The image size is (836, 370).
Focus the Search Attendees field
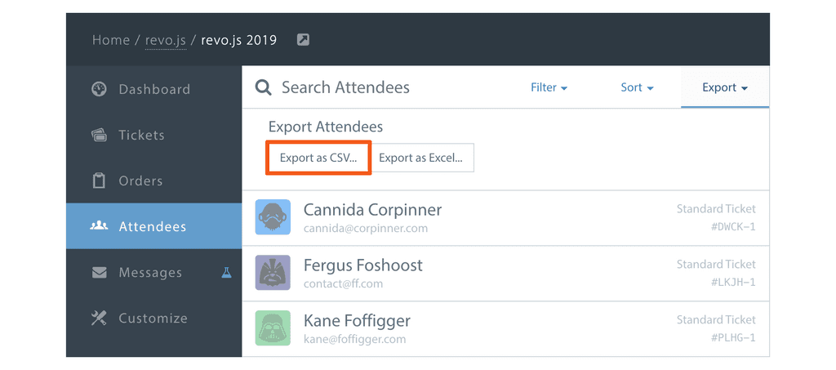(345, 87)
